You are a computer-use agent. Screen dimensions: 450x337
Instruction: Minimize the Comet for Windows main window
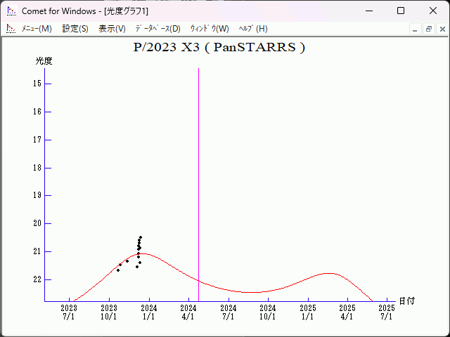(369, 11)
